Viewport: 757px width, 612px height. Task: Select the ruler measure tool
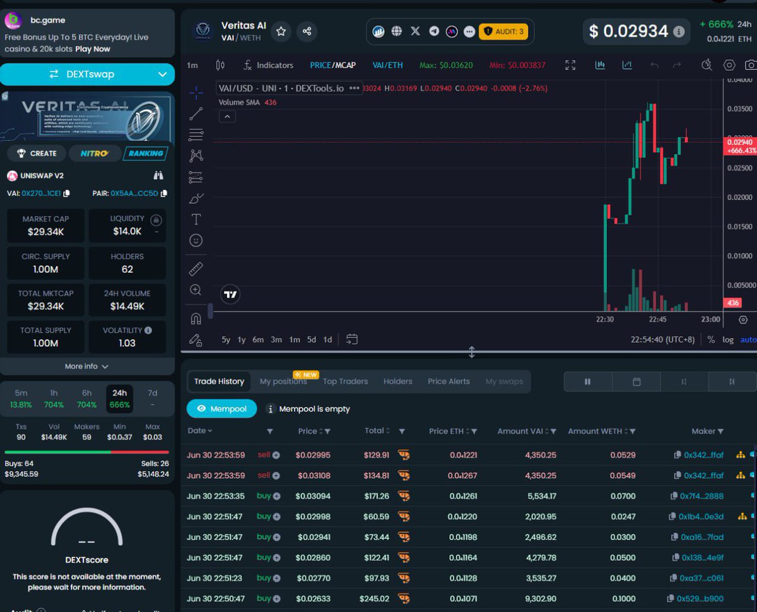tap(196, 268)
